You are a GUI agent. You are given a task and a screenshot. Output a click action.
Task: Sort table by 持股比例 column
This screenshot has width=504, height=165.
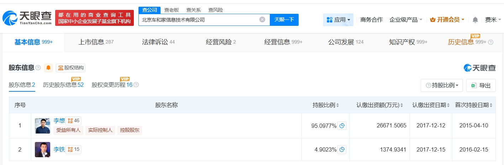click(x=325, y=105)
